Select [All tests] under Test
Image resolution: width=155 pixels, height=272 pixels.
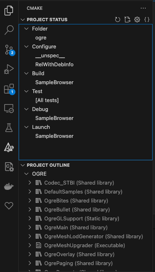click(x=47, y=100)
